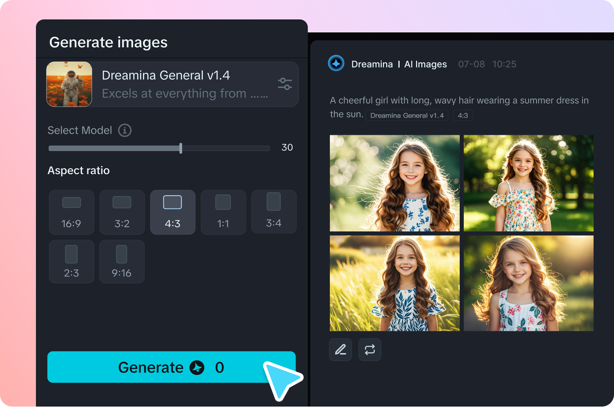614x409 pixels.
Task: Edit the prompt using the pencil icon
Action: [340, 350]
